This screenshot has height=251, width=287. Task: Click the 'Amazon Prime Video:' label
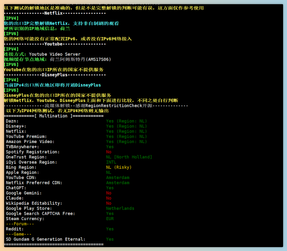pos(30,142)
